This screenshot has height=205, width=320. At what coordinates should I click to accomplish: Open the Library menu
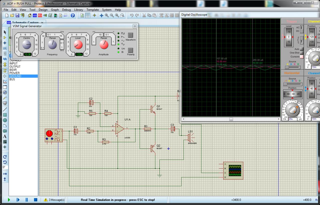[x=78, y=10]
